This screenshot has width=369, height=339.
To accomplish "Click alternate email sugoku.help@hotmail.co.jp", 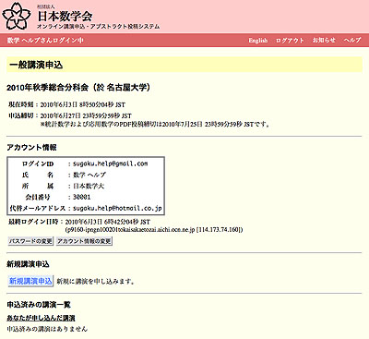I will (x=117, y=208).
